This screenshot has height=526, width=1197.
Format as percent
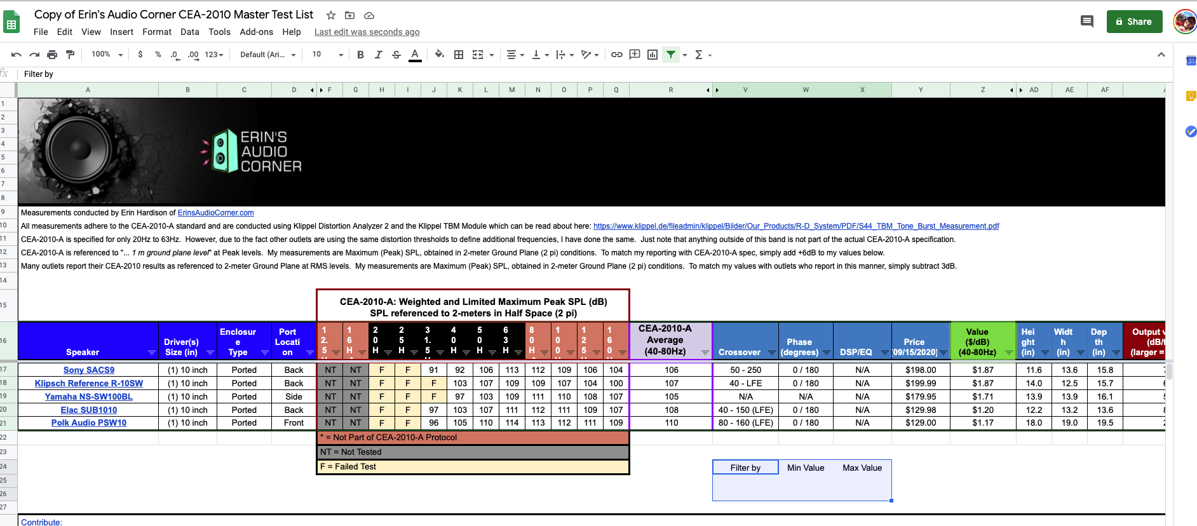point(158,55)
